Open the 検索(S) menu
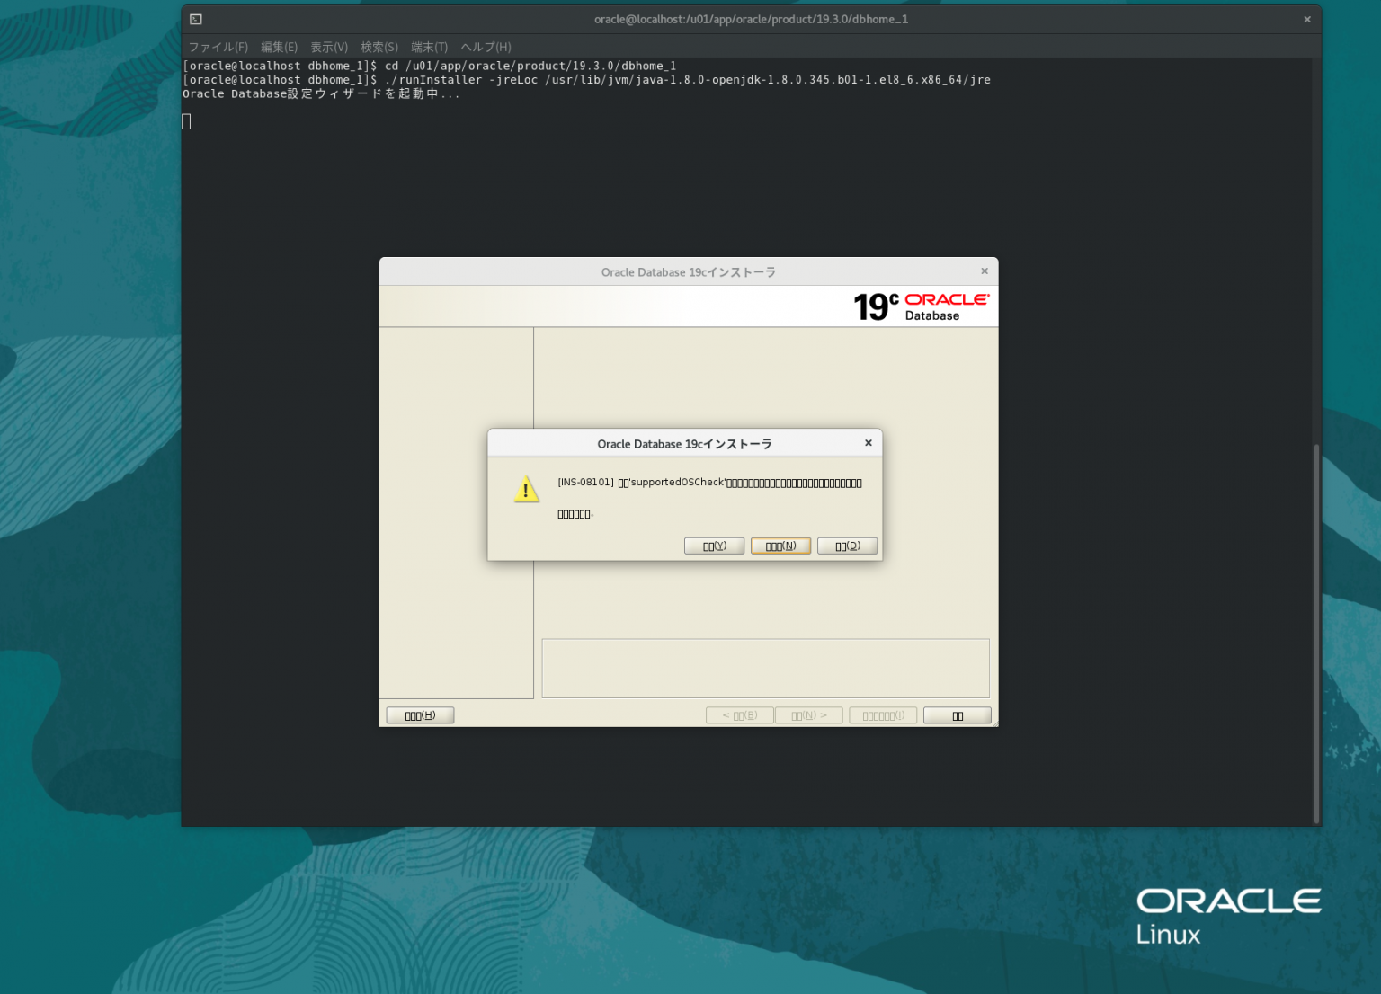Image resolution: width=1381 pixels, height=994 pixels. [379, 47]
